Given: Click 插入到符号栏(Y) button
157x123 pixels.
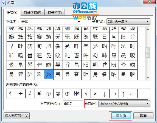Looking at the screenshot, I should (16, 116).
